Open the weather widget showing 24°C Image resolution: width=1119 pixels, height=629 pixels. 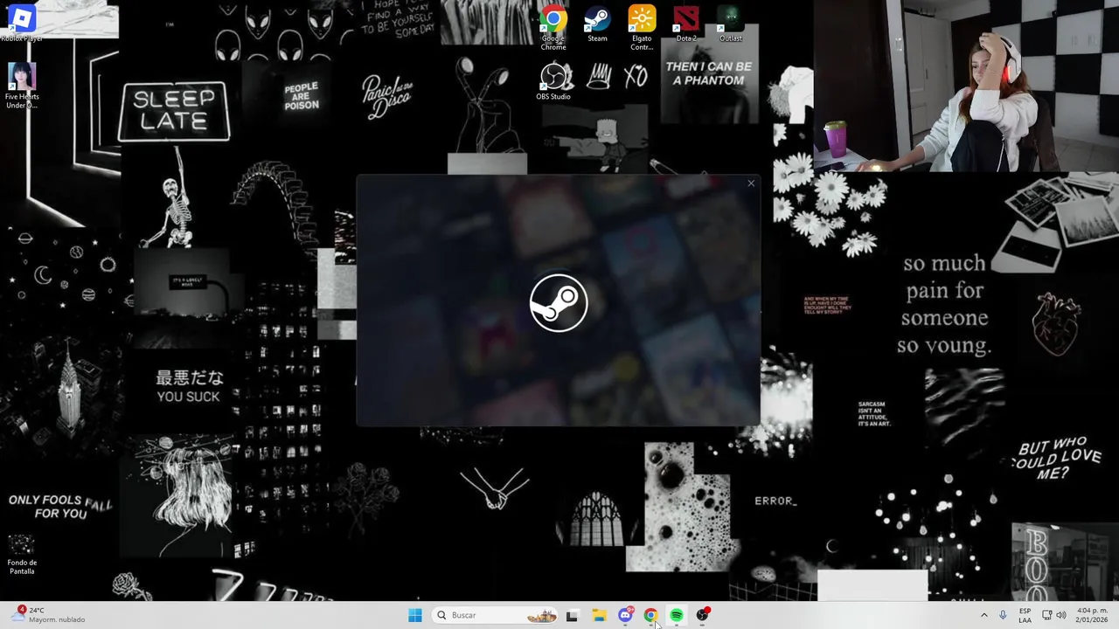pyautogui.click(x=50, y=615)
